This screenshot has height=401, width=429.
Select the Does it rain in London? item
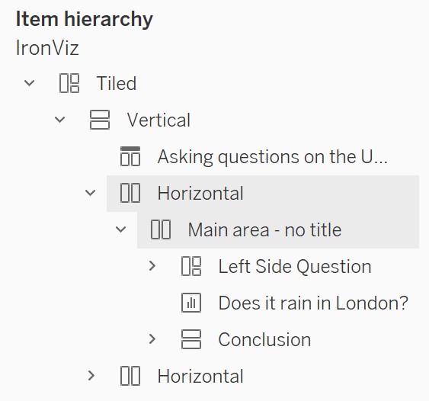(313, 303)
